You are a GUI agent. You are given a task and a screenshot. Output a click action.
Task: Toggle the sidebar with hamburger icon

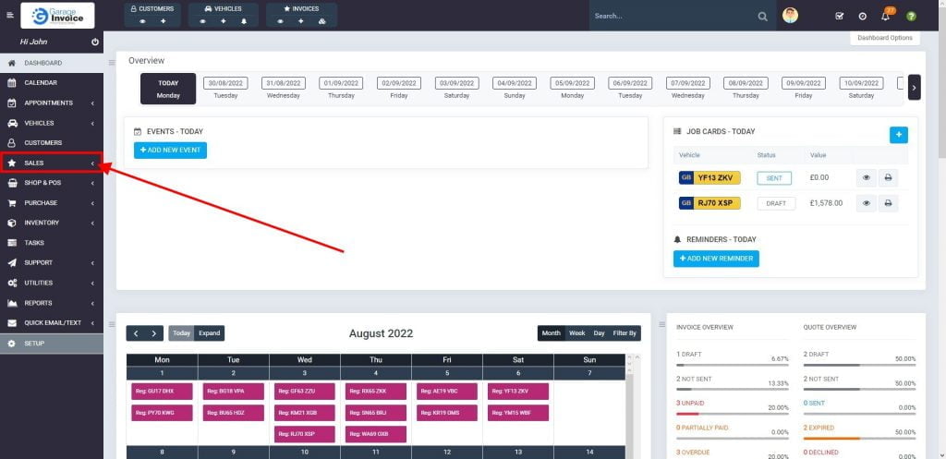point(10,16)
